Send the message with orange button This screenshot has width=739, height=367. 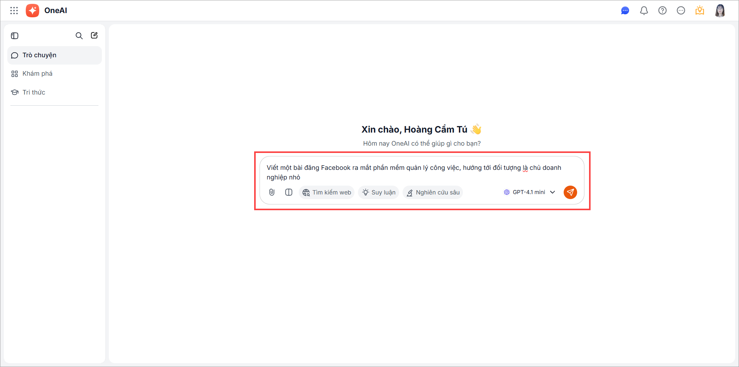pyautogui.click(x=570, y=192)
